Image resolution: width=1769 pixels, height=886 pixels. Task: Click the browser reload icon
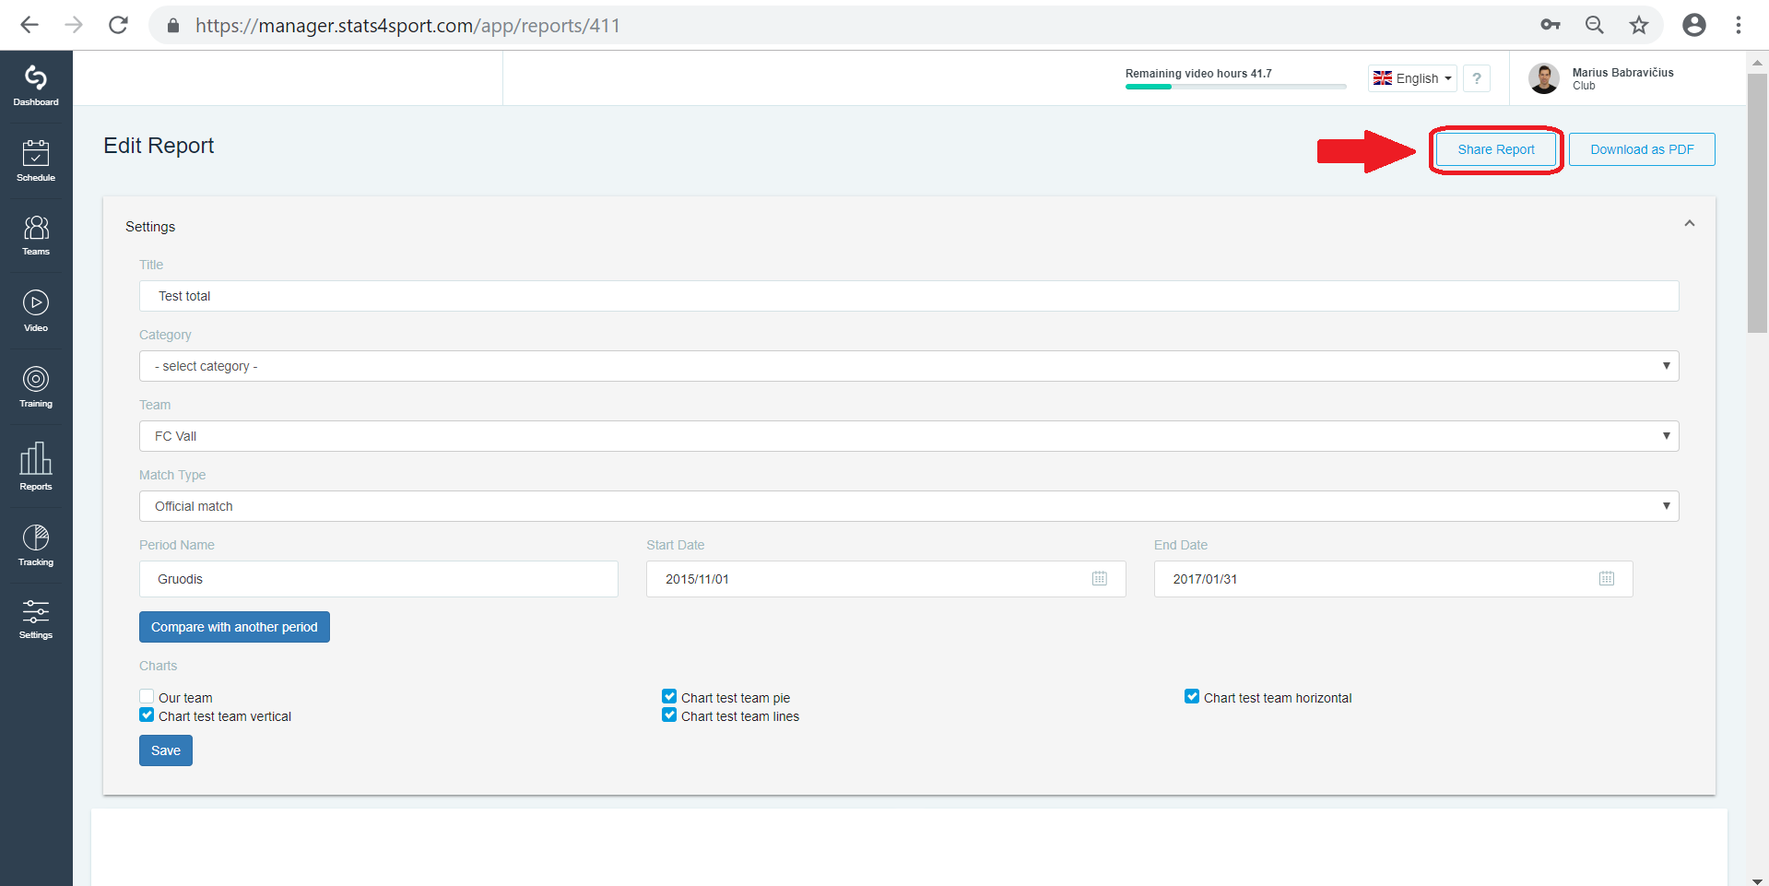click(118, 25)
